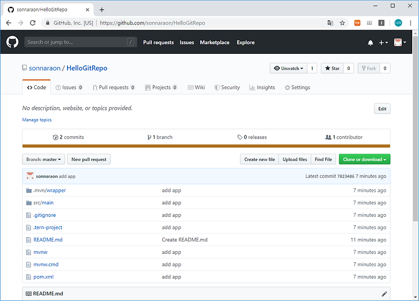
Task: Open the Branch: master dropdown
Action: point(43,159)
